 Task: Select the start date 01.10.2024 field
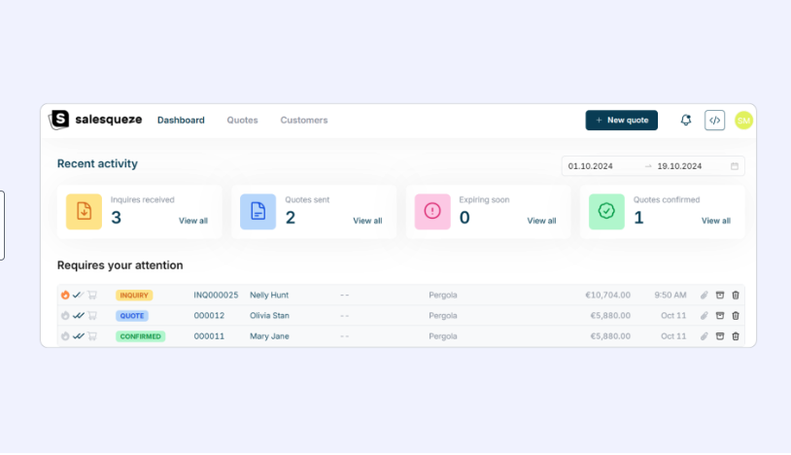pyautogui.click(x=590, y=166)
